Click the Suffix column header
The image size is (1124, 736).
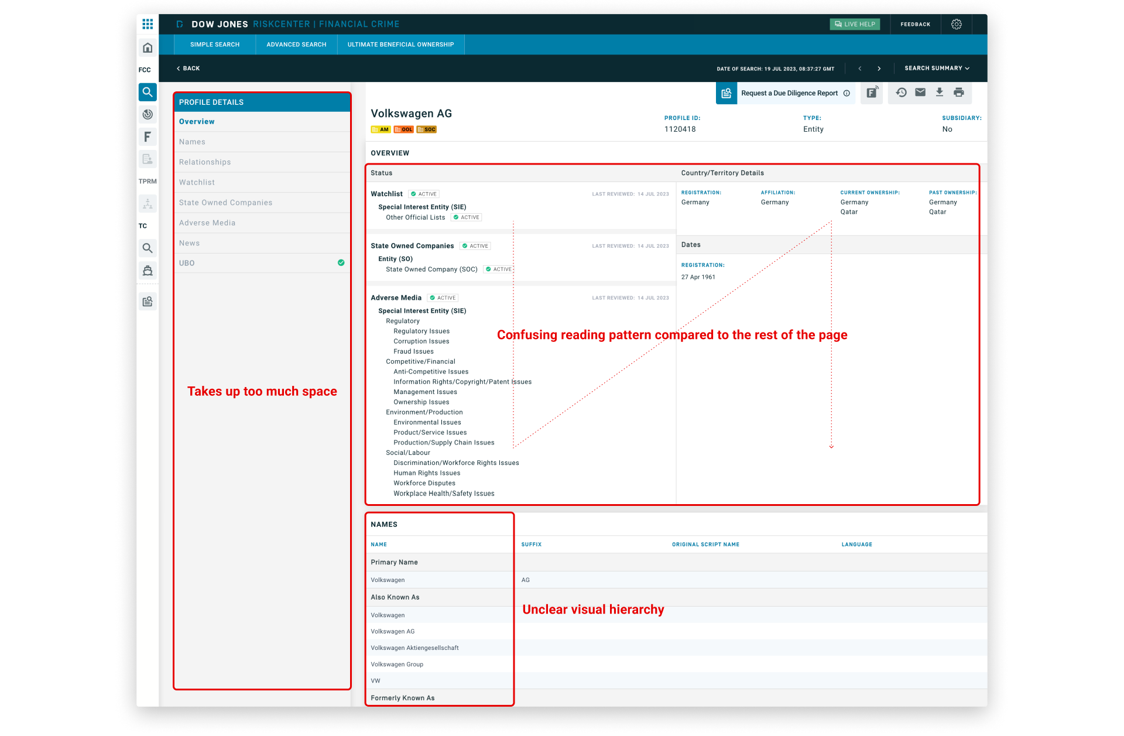tap(532, 545)
